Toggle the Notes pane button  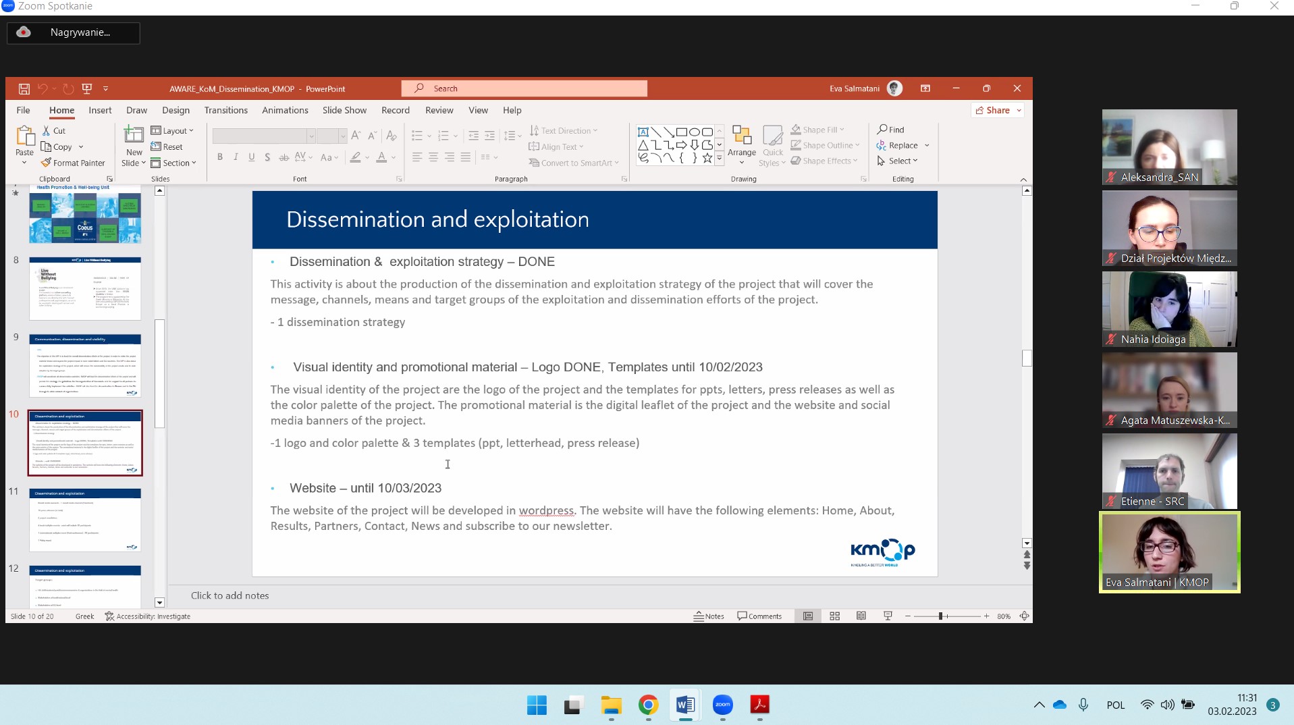pos(709,616)
